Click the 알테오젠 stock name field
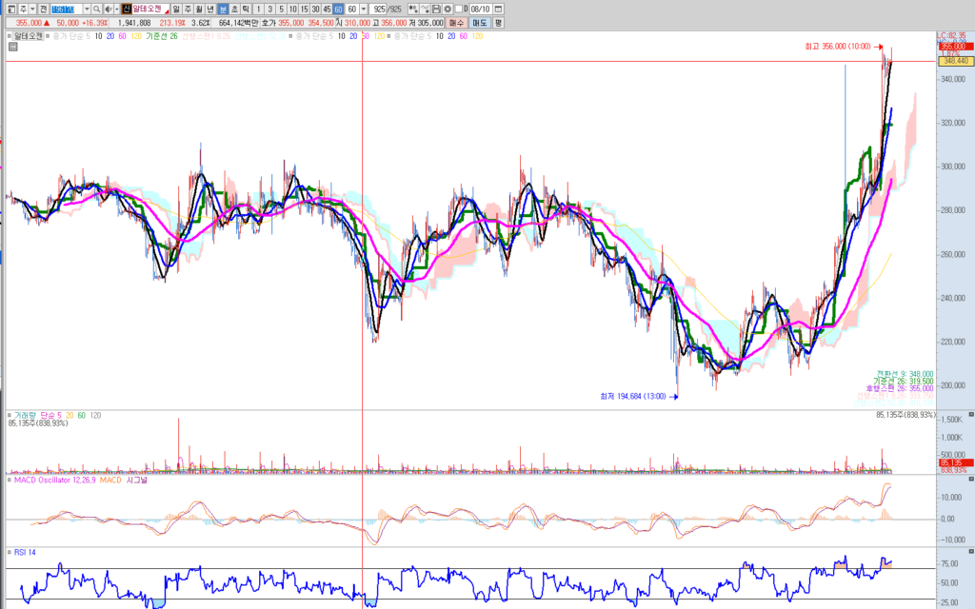Image resolution: width=975 pixels, height=609 pixels. 150,10
